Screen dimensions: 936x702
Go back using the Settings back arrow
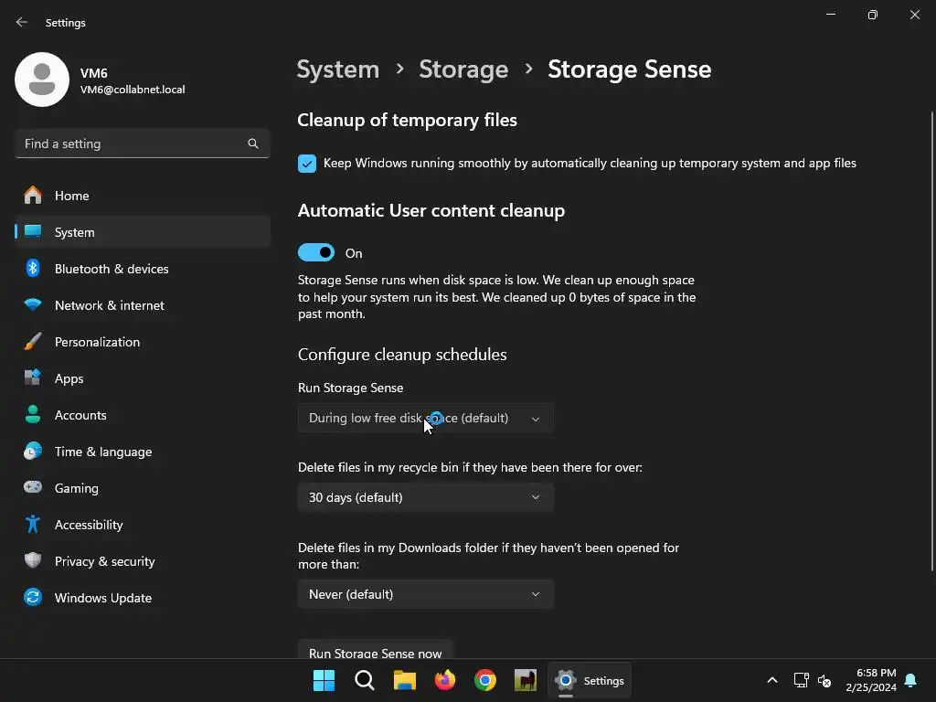(22, 22)
